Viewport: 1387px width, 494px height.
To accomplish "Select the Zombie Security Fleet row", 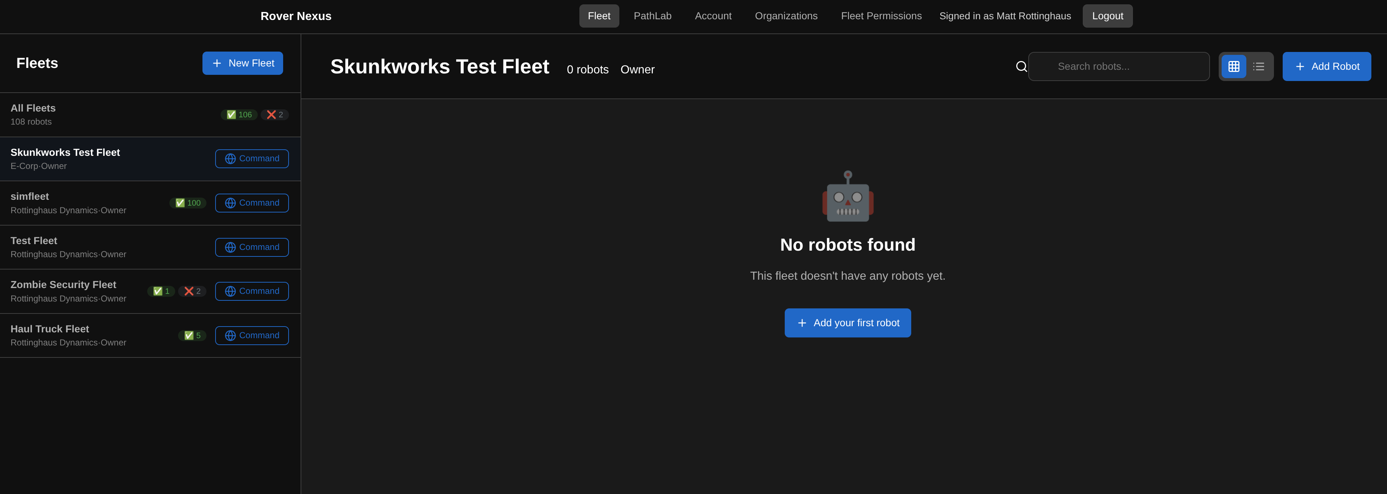I will pos(150,291).
